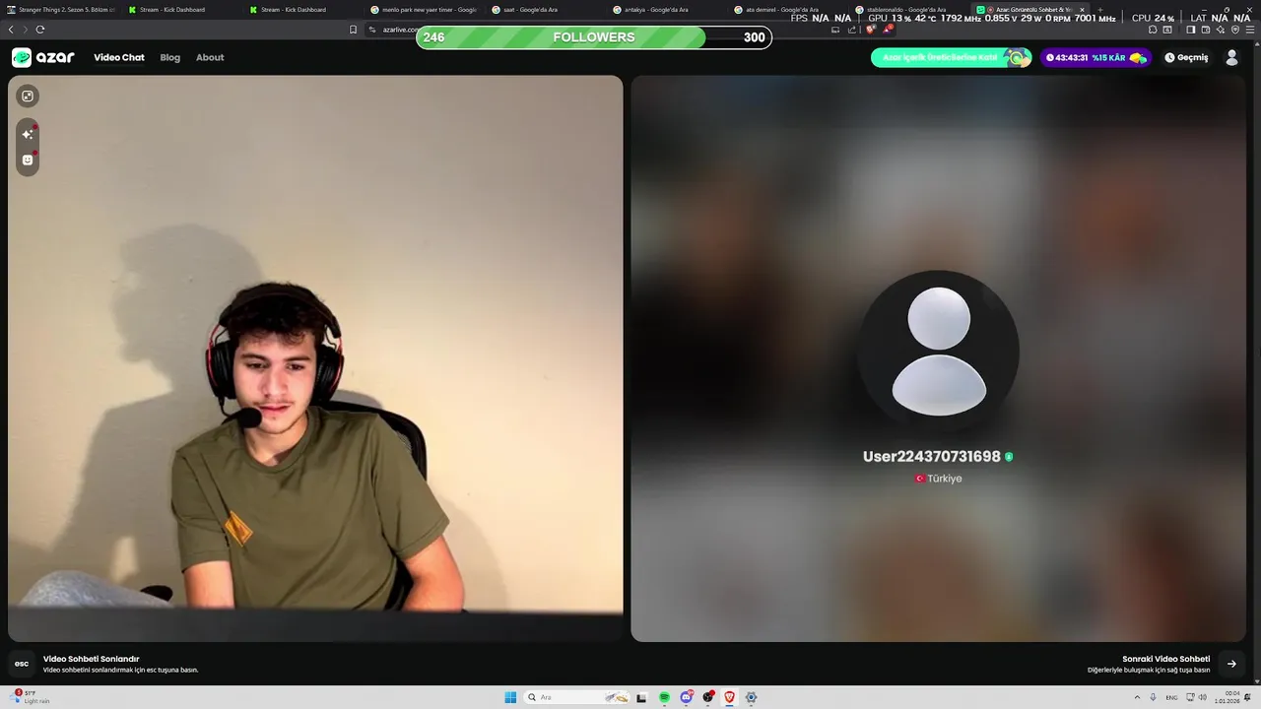Toggle fullscreen on local video
The width and height of the screenshot is (1261, 709).
(28, 96)
